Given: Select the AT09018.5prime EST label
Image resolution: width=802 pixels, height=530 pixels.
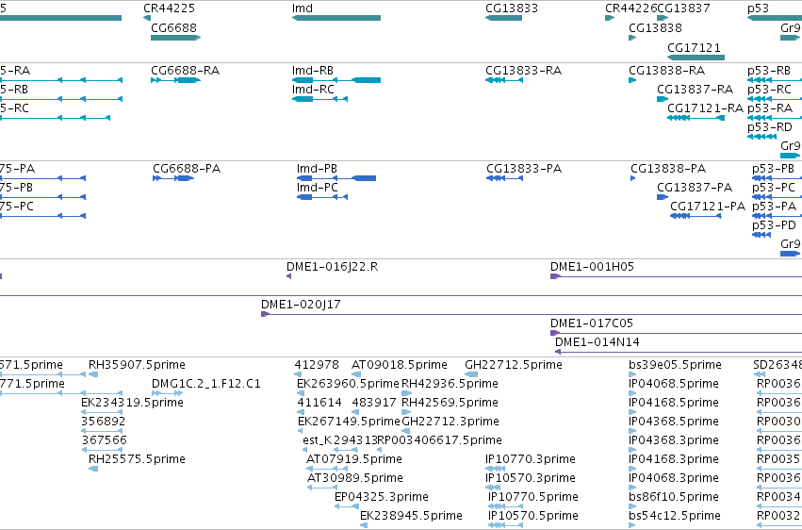Looking at the screenshot, I should pos(399,365).
